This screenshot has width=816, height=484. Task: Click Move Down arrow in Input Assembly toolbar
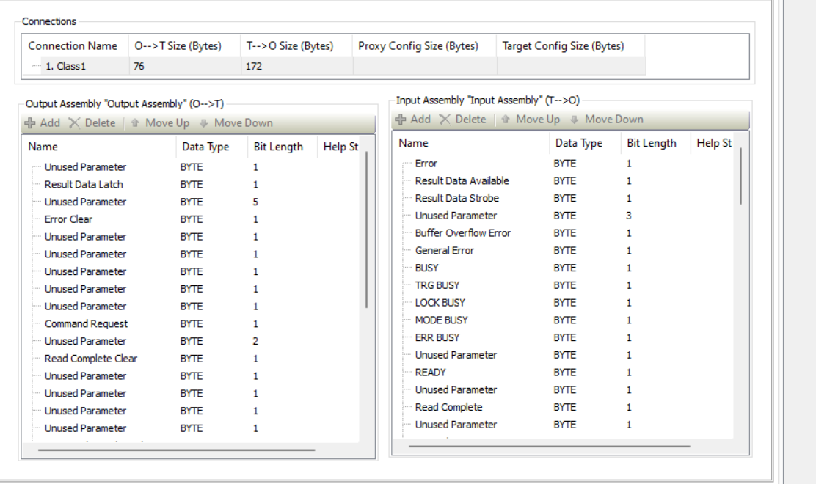coord(575,120)
